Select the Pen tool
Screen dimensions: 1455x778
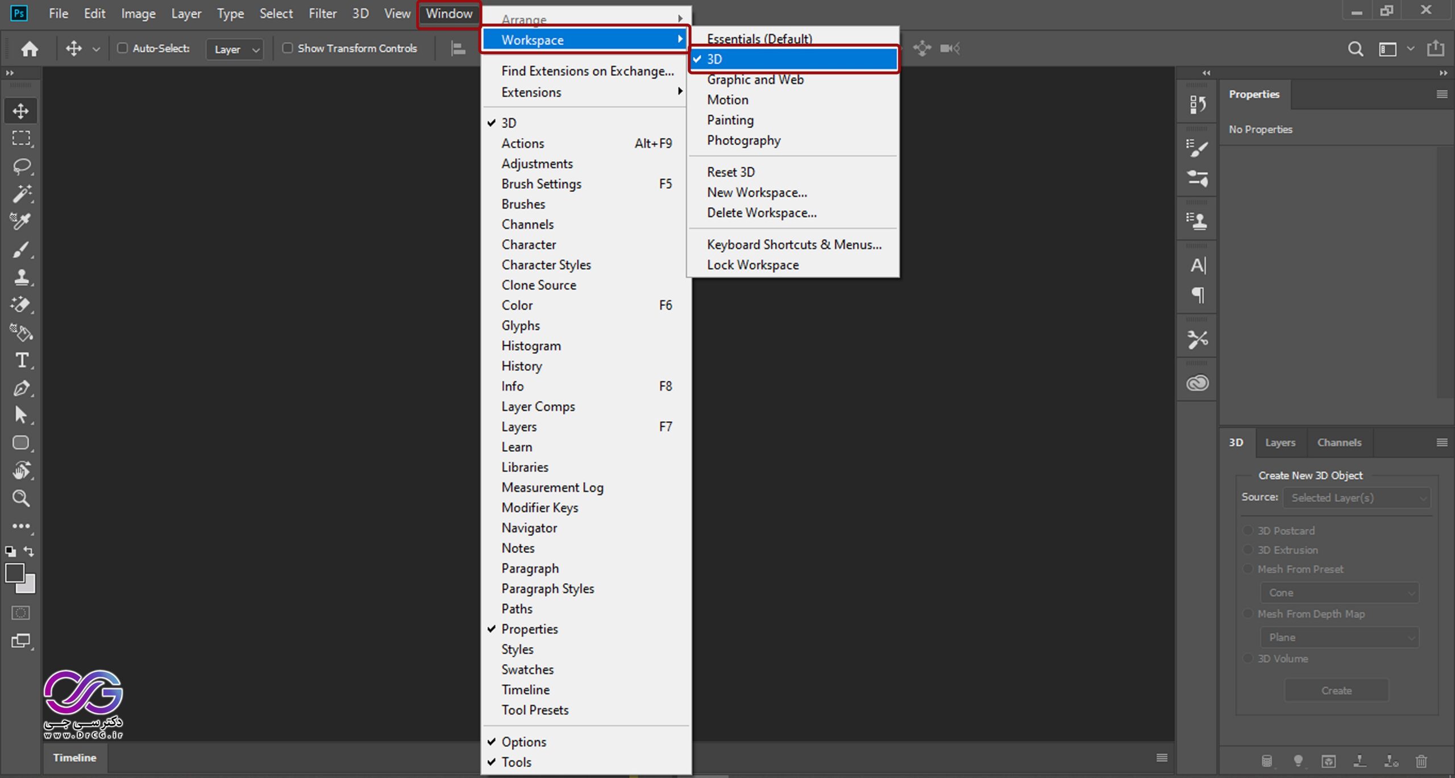point(21,388)
